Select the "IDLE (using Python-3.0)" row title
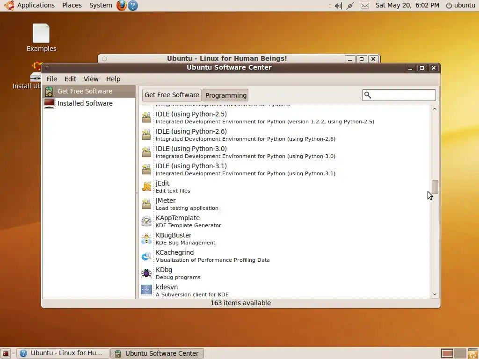Screen dimensions: 479x359 [x=191, y=149]
